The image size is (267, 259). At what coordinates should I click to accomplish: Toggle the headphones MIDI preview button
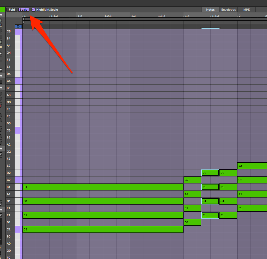tap(18, 26)
